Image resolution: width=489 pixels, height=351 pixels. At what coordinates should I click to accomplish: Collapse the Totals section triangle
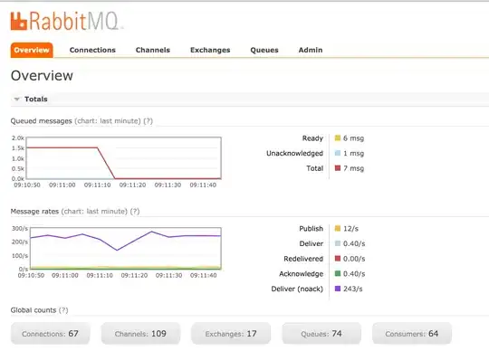17,99
